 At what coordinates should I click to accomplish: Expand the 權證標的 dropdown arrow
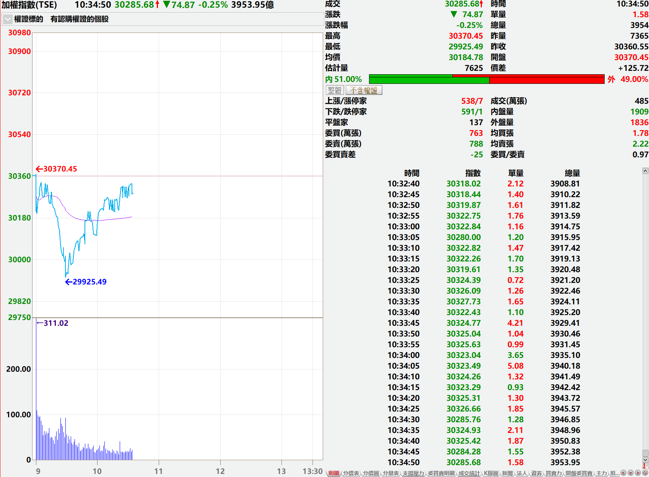8,19
